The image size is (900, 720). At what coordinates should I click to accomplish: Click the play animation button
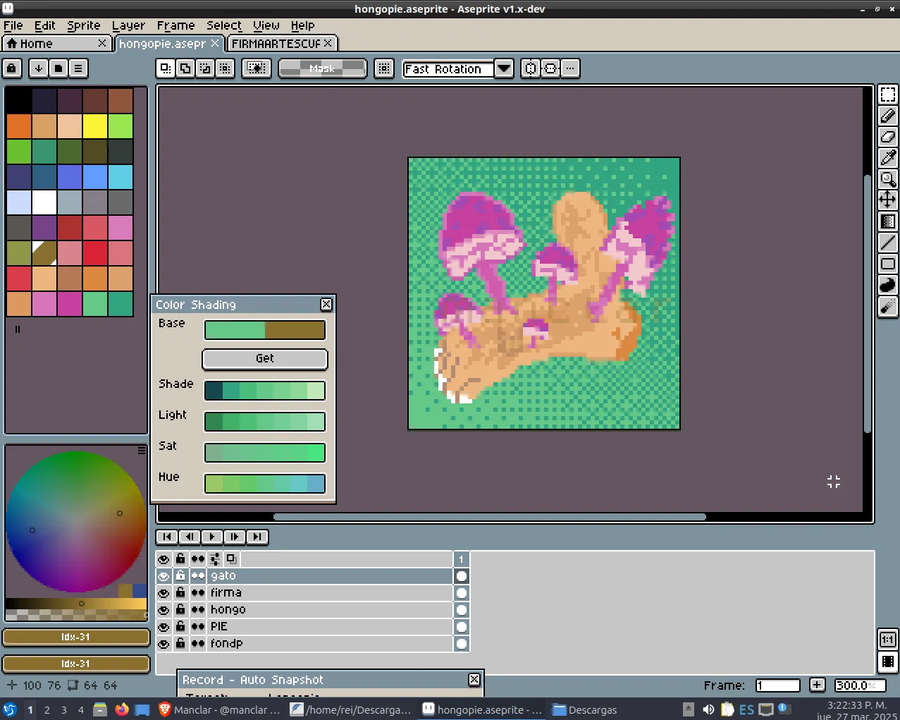tap(211, 537)
